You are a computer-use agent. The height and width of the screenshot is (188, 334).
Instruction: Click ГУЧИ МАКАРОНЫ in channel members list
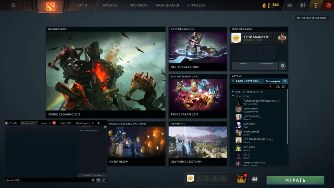coord(88,130)
